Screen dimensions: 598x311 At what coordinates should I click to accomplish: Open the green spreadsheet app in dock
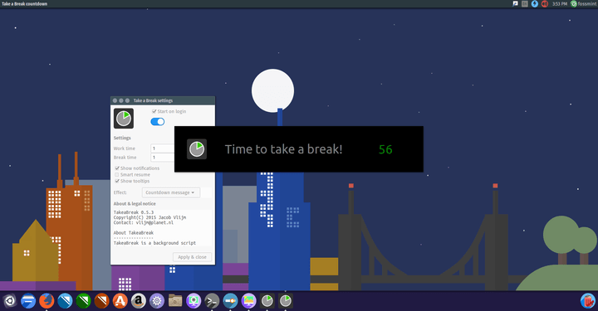point(83,301)
